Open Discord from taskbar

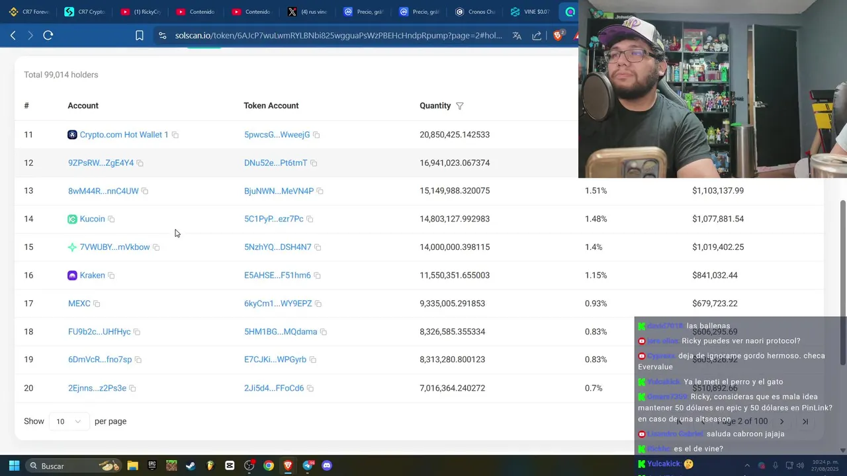[327, 465]
